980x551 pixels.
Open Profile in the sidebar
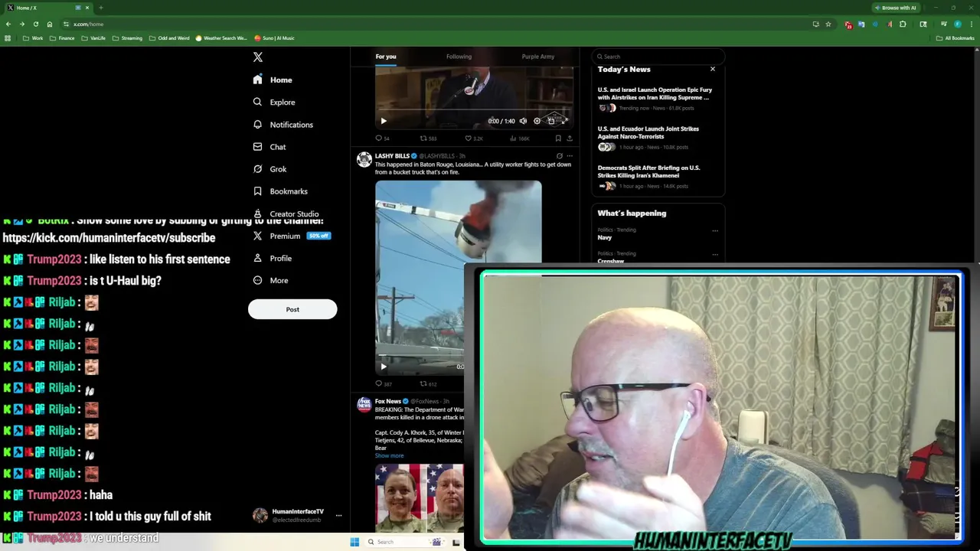[x=273, y=258]
